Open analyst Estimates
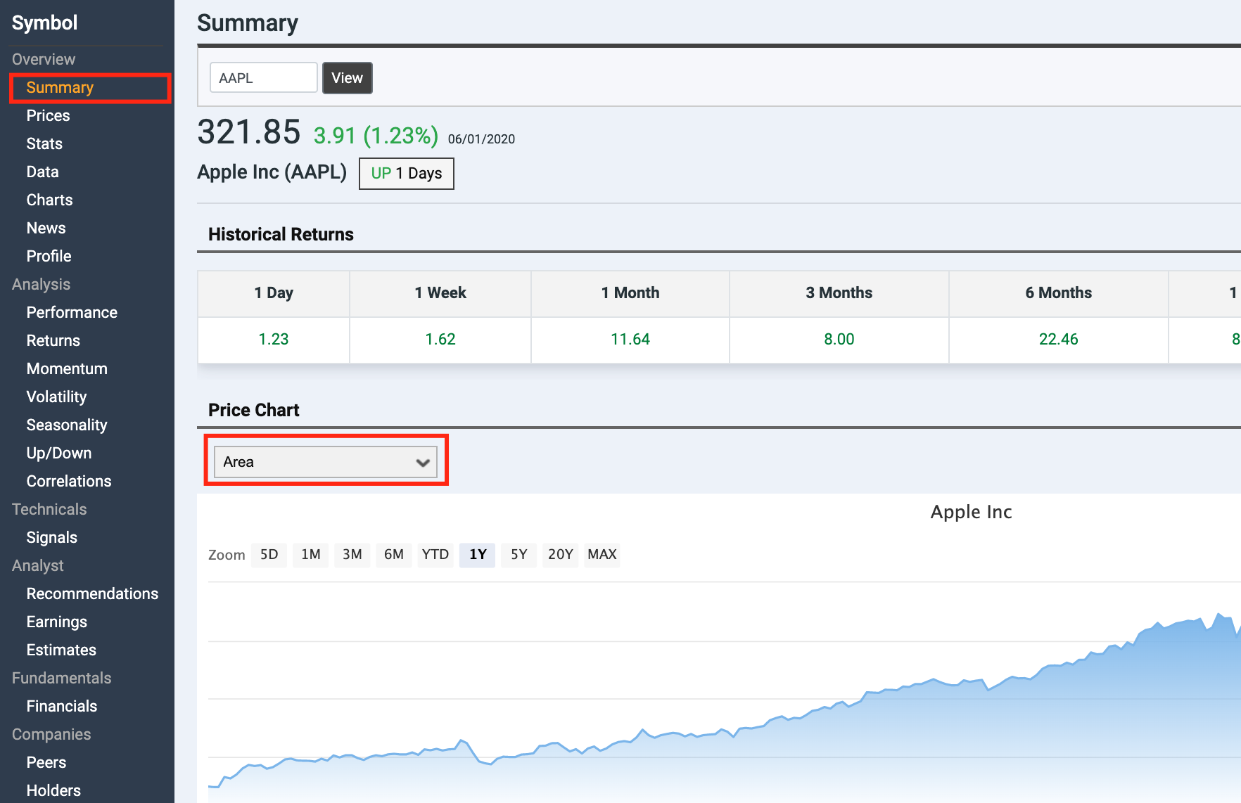1241x803 pixels. tap(61, 650)
